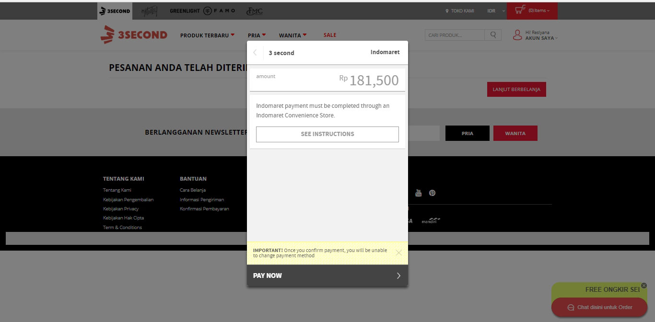Click the main 3SECOND logo
The height and width of the screenshot is (322, 655).
point(134,34)
